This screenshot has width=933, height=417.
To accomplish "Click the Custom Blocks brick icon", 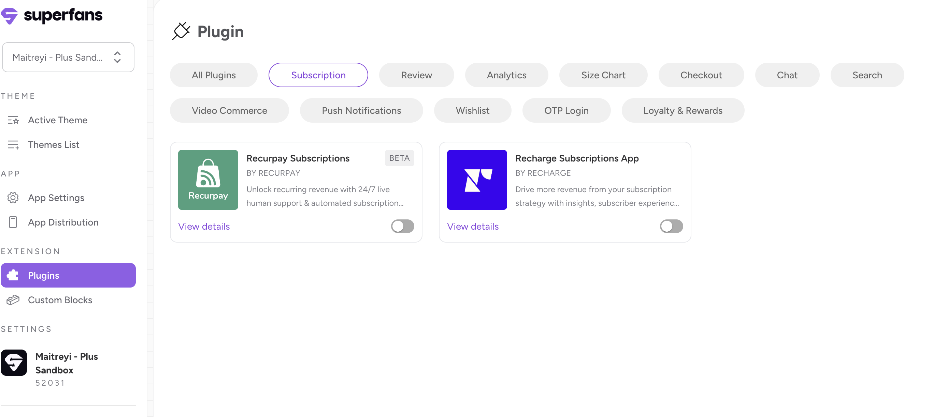I will [x=13, y=300].
